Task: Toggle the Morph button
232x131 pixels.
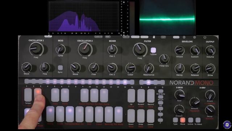Action: [161, 97]
